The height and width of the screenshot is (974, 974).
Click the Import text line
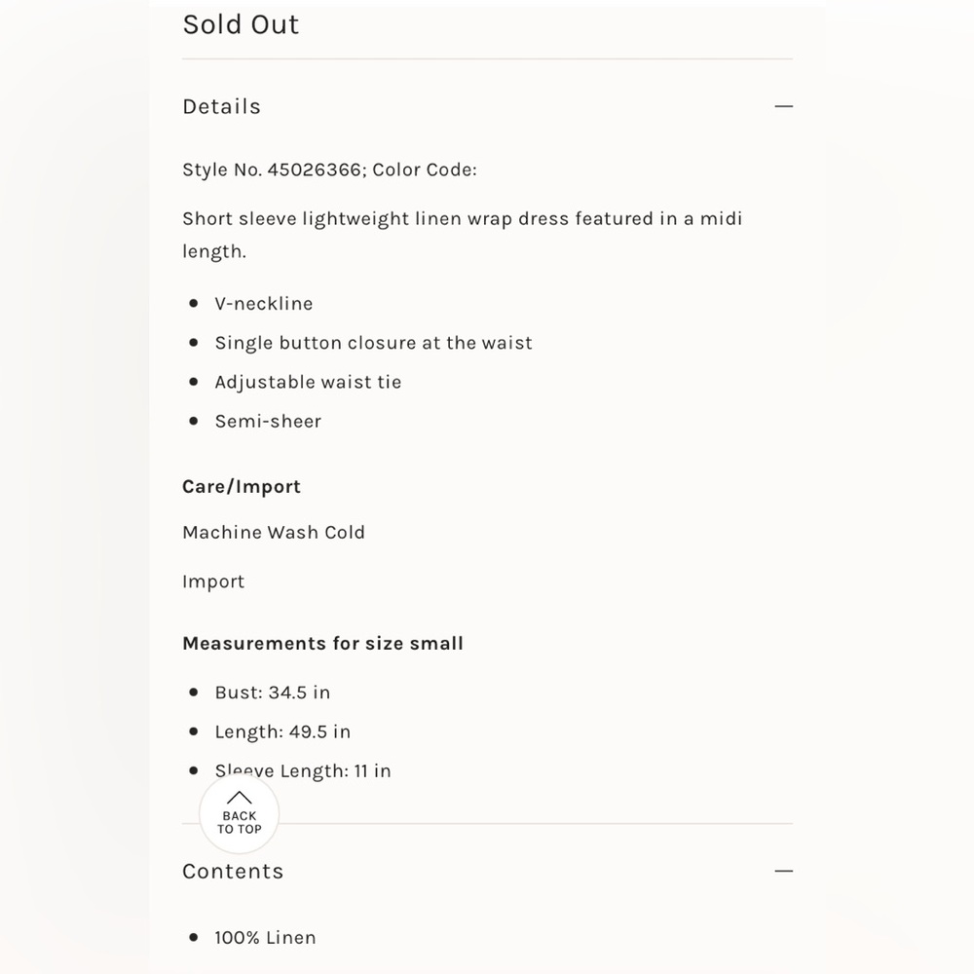coord(213,582)
